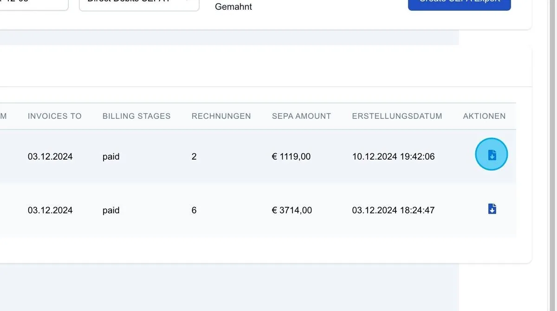The width and height of the screenshot is (557, 311).
Task: Select creation date 03.12.2024 18:24:47
Action: coord(394,210)
